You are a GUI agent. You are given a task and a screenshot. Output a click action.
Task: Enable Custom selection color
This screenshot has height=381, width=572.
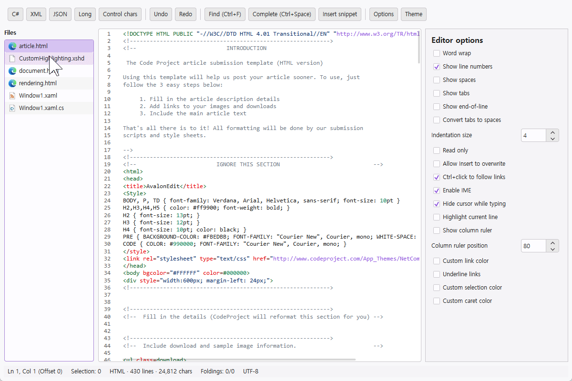(437, 288)
